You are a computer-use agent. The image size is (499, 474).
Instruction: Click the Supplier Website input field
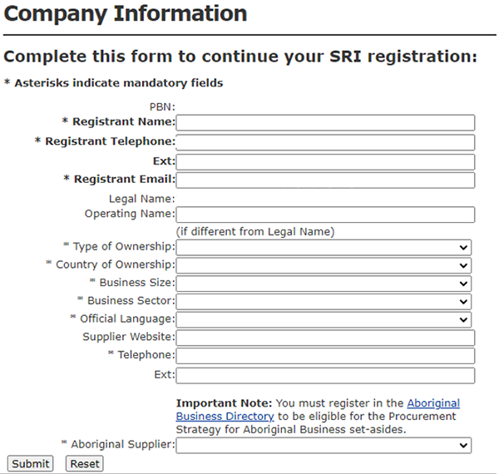pos(325,338)
